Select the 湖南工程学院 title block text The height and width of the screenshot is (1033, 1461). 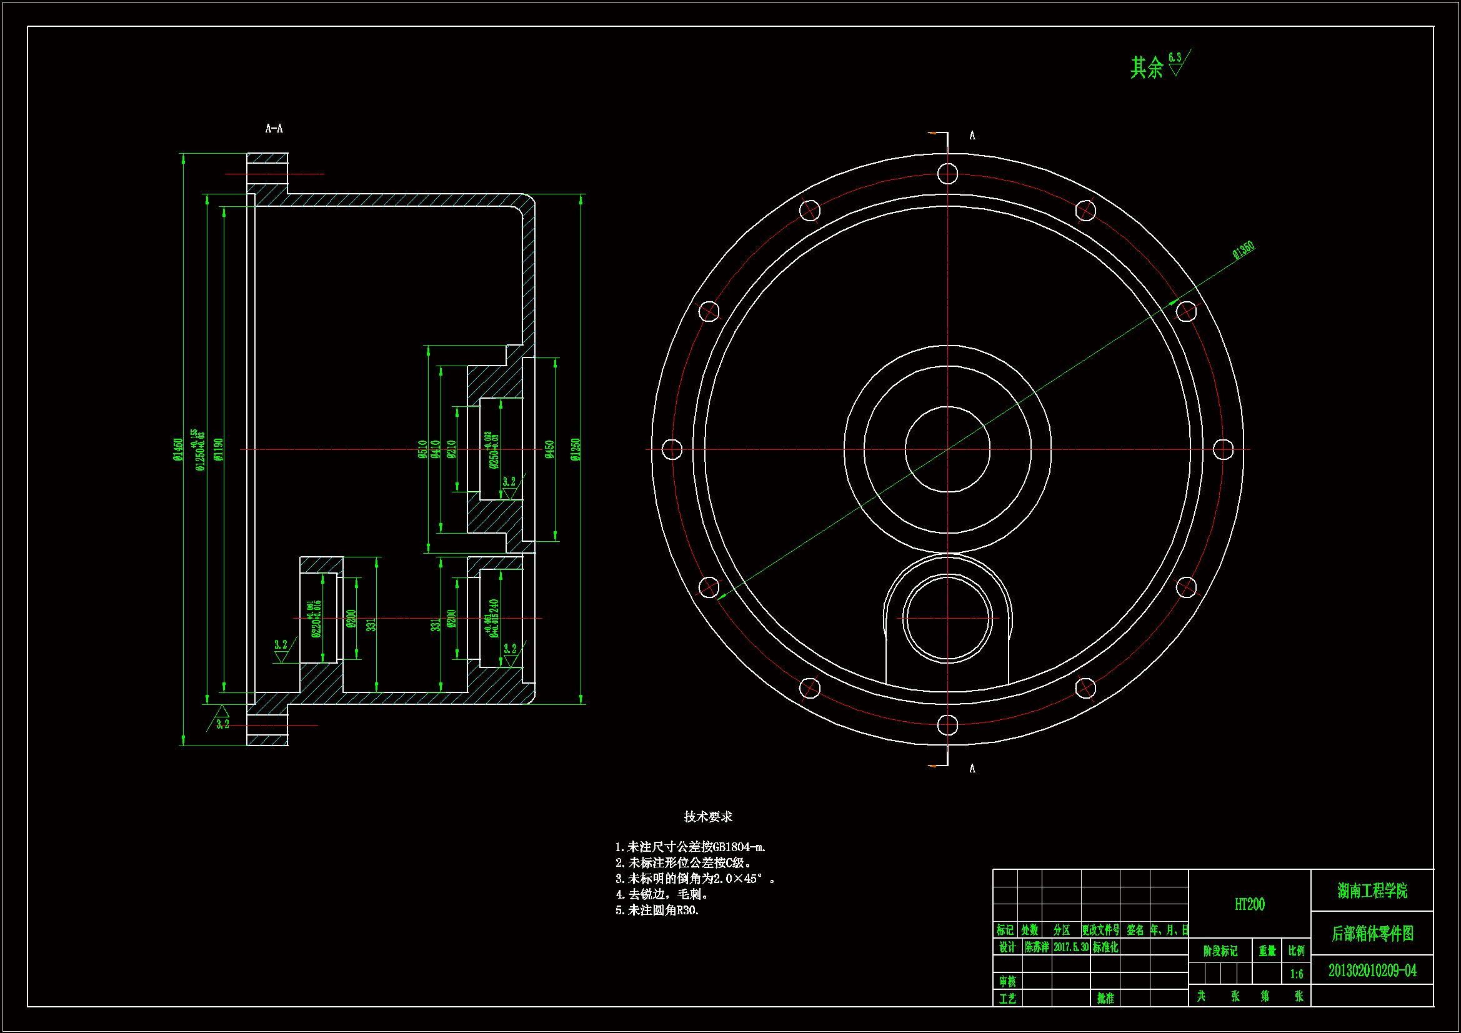click(1372, 891)
